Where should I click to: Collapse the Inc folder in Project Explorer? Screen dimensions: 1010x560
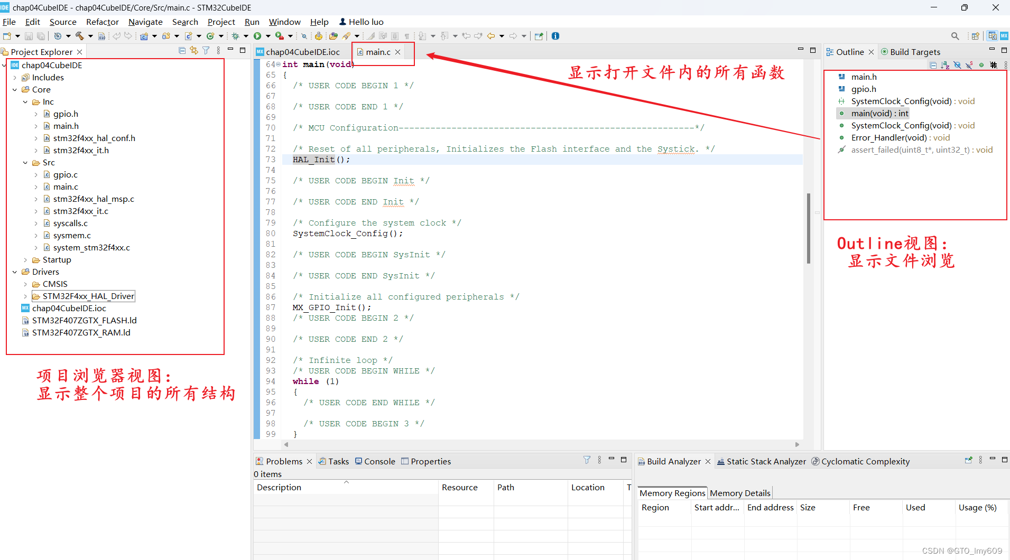[25, 101]
